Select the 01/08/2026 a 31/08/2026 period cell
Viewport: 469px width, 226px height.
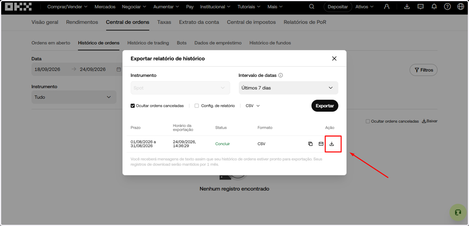(143, 144)
